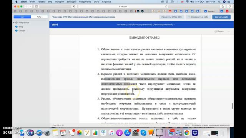The image size is (246, 138).
Task: Switch to the active Чекаче... tab
Action: (209, 11)
